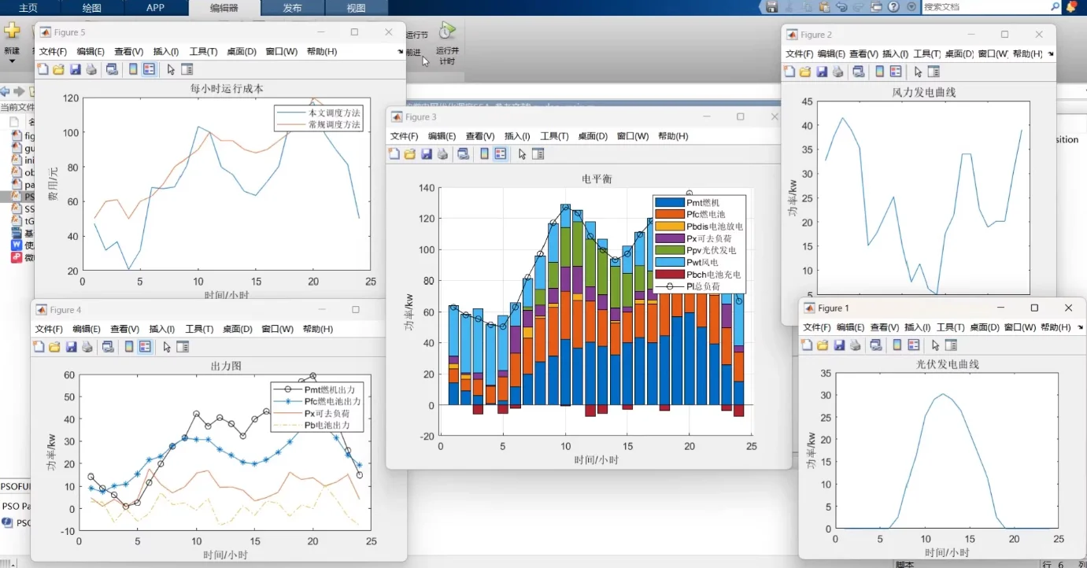Click the green Ppv光伏发电 legend swatch

[x=669, y=250]
